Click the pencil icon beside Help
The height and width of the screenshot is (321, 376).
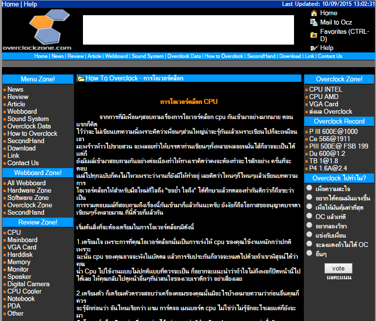tap(314, 48)
